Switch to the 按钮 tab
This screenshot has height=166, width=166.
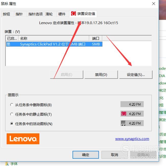[x=6, y=14]
